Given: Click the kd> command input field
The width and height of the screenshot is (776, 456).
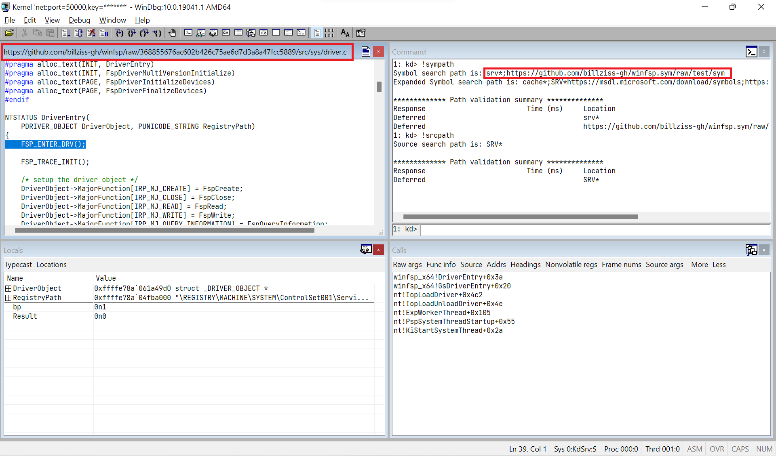Looking at the screenshot, I should coord(594,229).
